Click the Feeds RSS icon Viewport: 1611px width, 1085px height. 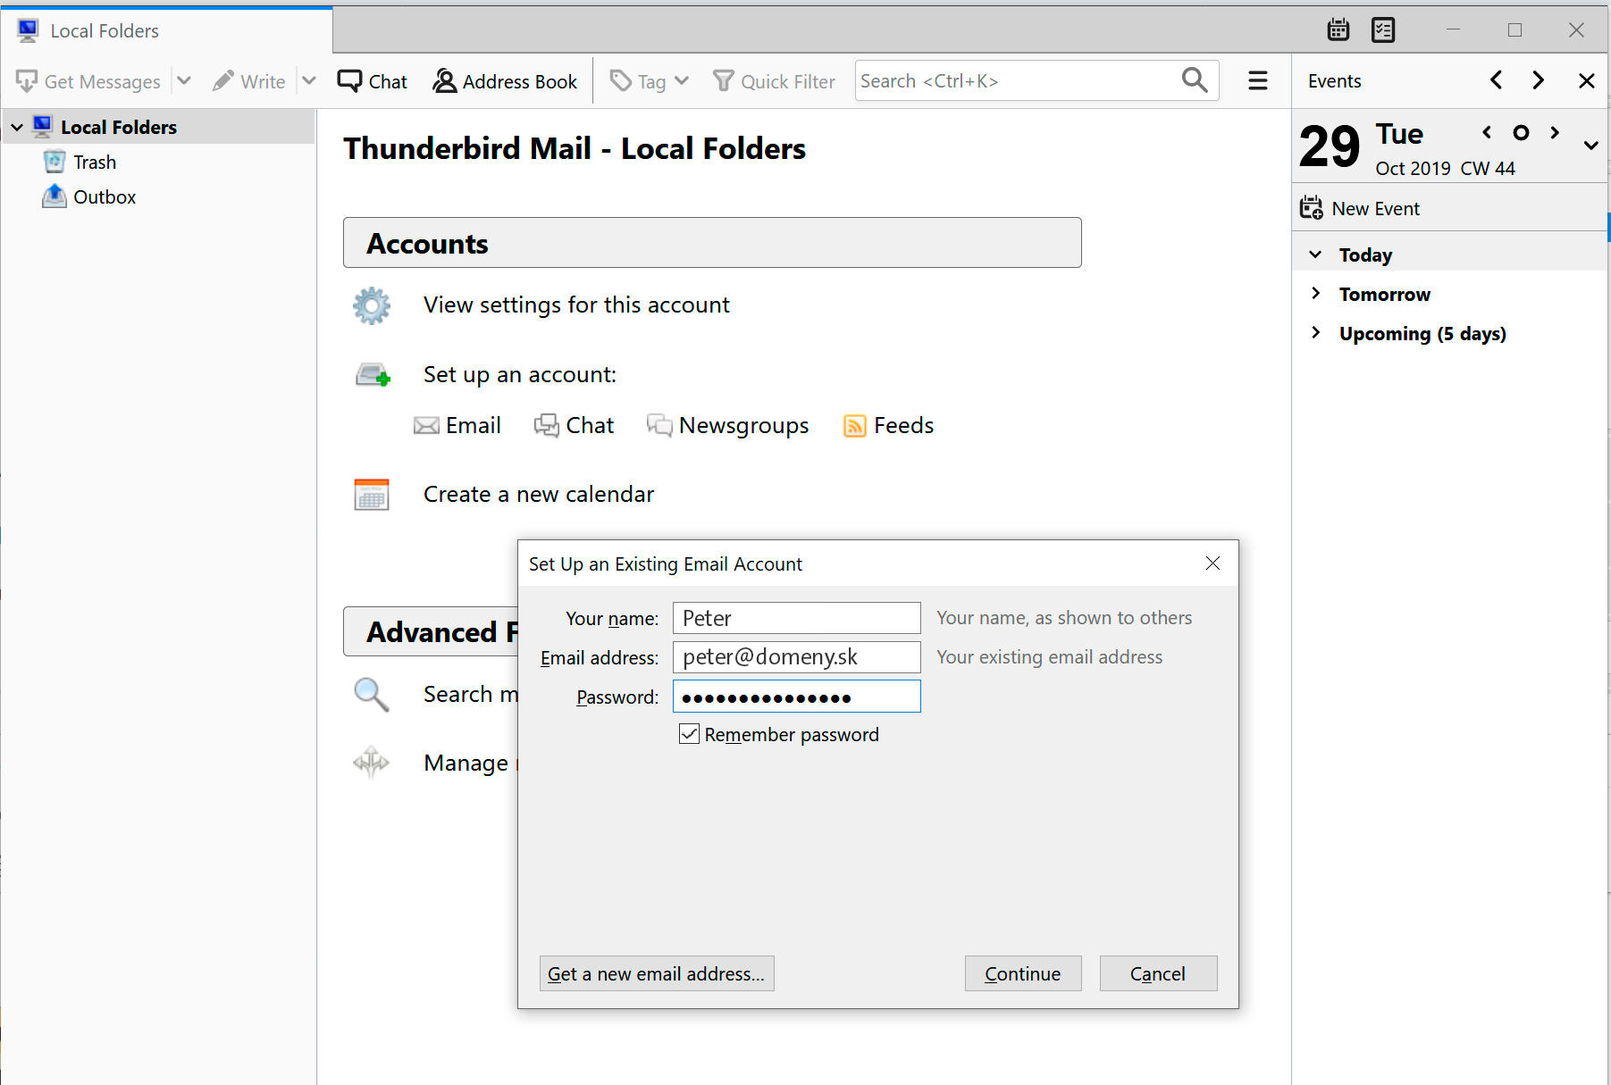854,426
